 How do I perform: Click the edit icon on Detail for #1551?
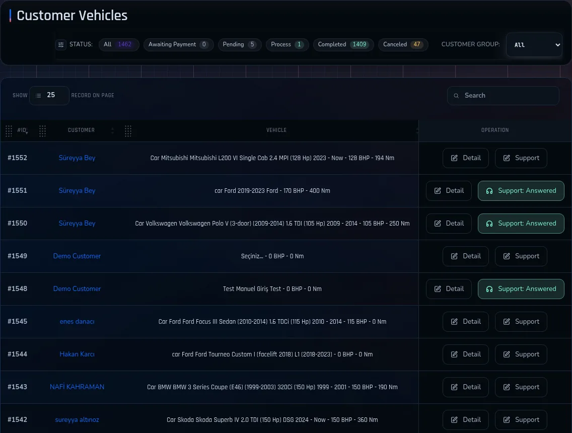coord(438,191)
